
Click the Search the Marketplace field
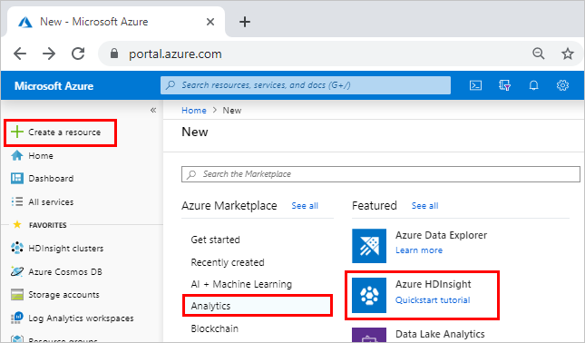tap(381, 174)
